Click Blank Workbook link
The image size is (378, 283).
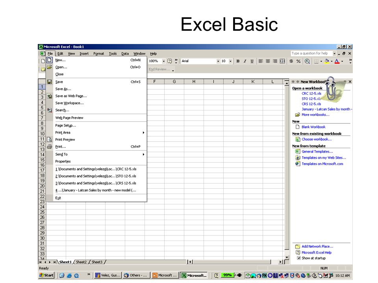313,127
